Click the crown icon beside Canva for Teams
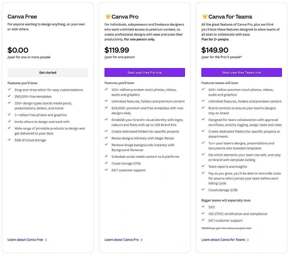The width and height of the screenshot is (289, 255). click(x=204, y=16)
